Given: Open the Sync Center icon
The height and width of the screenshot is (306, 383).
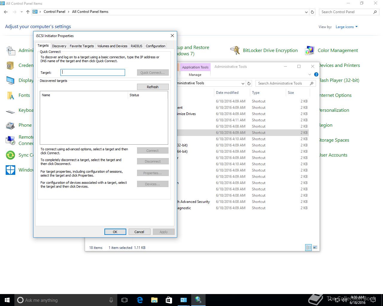Looking at the screenshot, I should click(x=10, y=155).
